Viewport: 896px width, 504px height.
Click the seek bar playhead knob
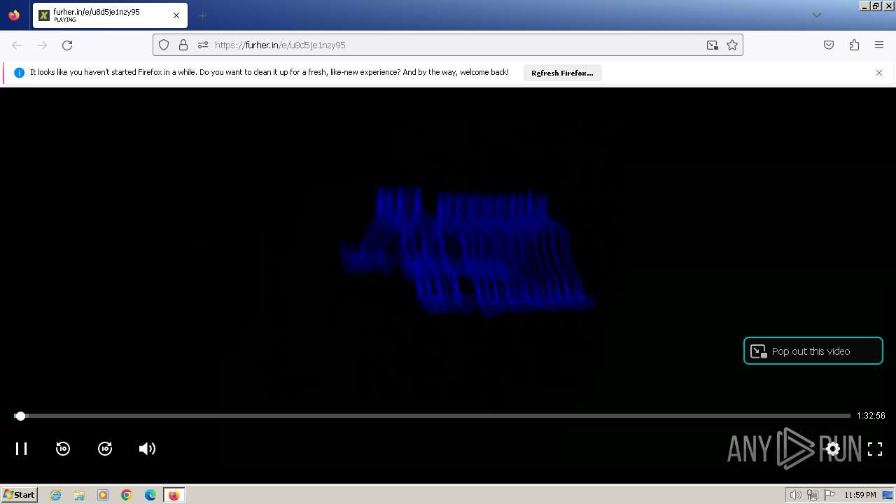pyautogui.click(x=20, y=416)
